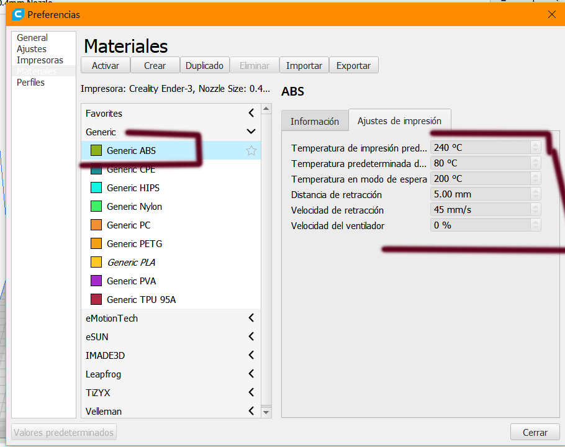Click the Generic PETG orange swatch icon
Viewport: 565px width, 447px height.
point(96,244)
